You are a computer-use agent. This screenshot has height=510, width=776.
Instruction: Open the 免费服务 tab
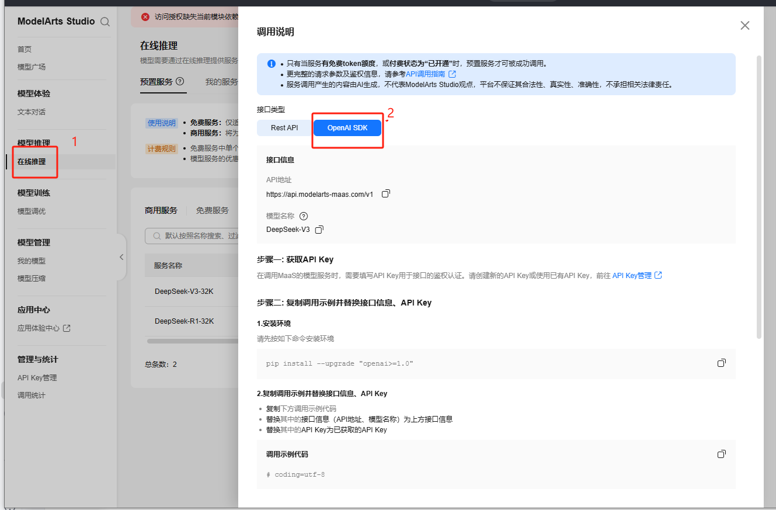[x=212, y=210]
